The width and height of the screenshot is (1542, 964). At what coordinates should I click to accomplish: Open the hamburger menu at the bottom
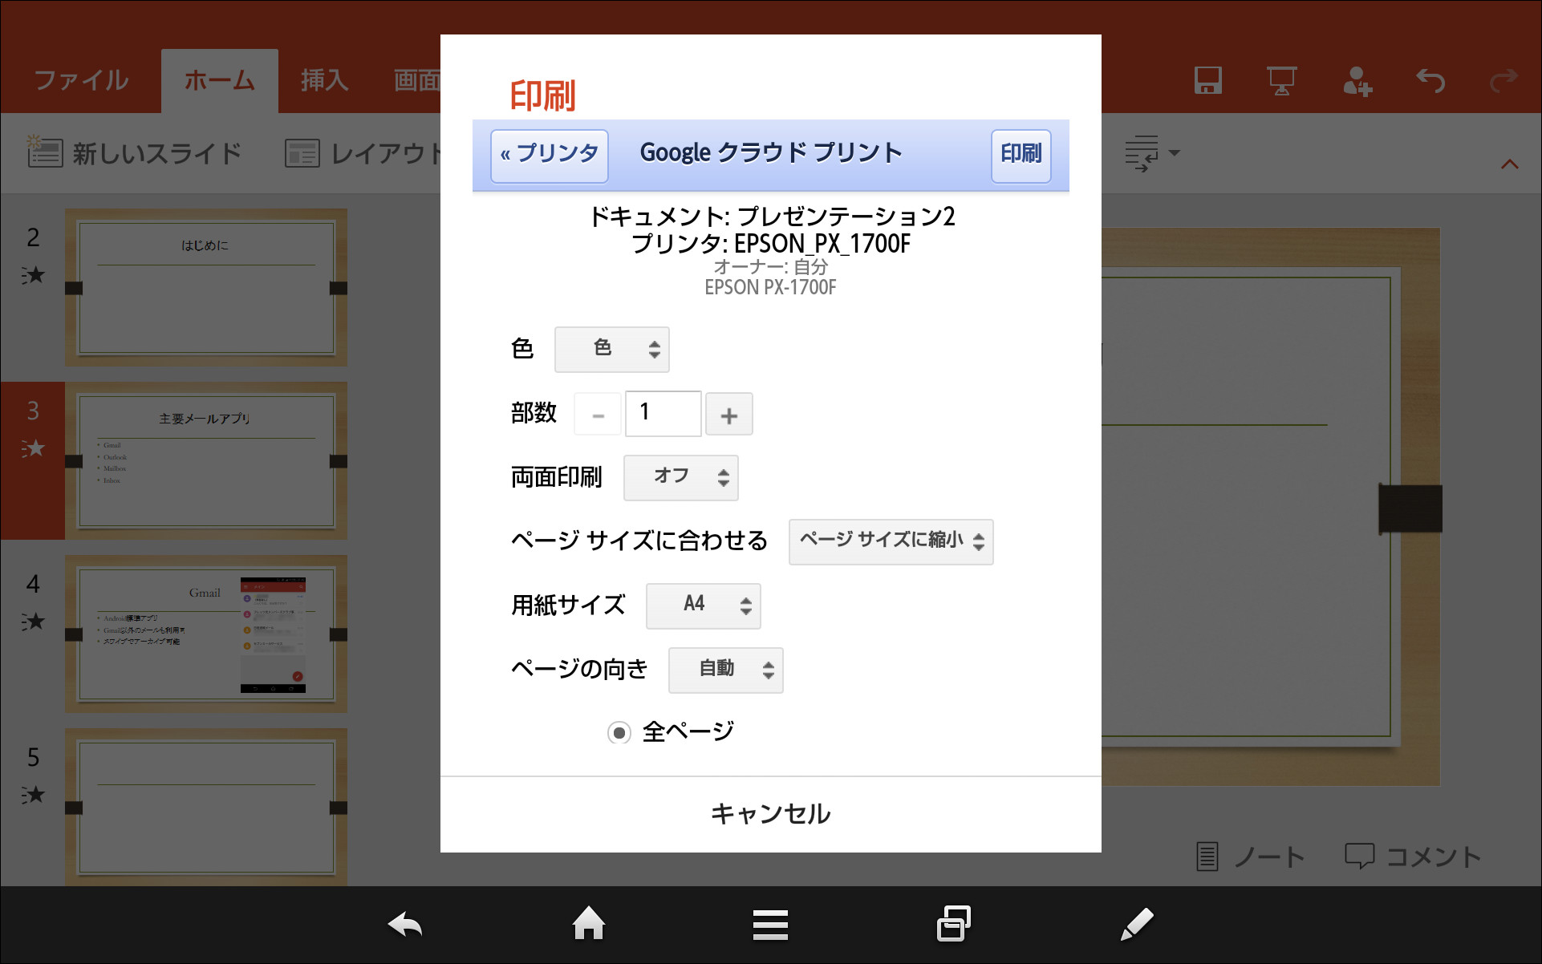pyautogui.click(x=769, y=924)
